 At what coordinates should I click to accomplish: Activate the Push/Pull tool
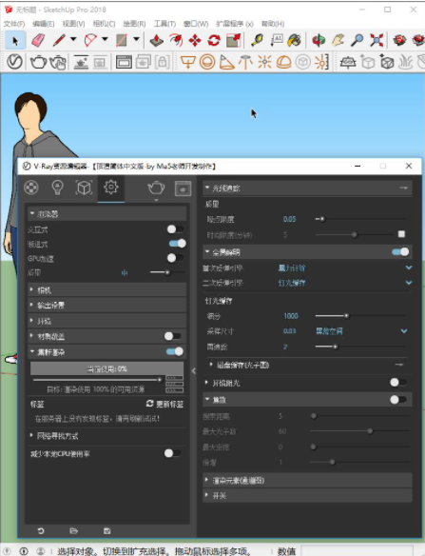tap(156, 40)
